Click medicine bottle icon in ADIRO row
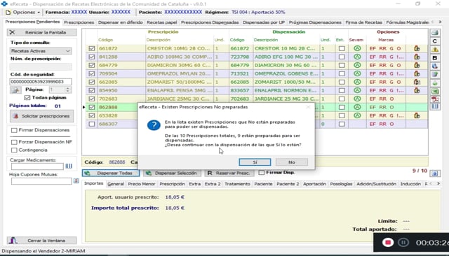The image size is (449, 256). pyautogui.click(x=417, y=57)
